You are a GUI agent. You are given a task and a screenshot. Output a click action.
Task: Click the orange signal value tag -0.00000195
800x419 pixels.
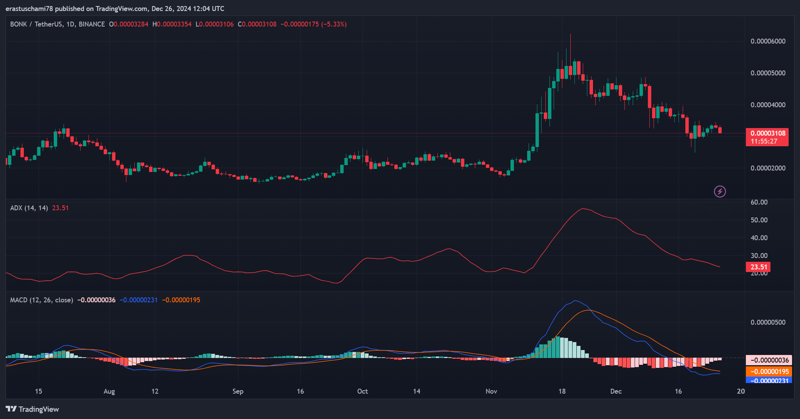pos(769,372)
